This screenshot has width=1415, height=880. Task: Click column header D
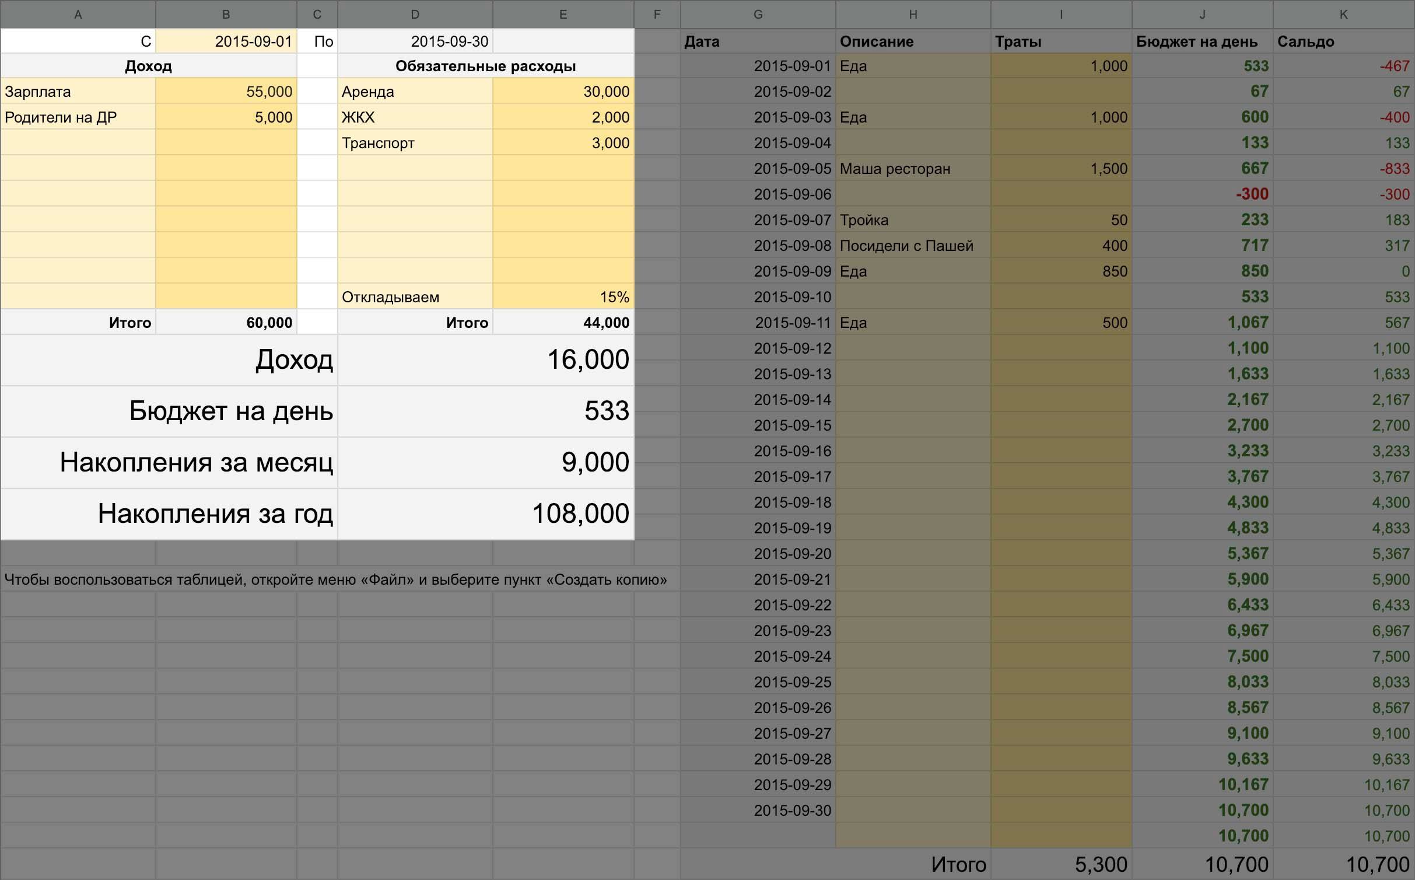tap(415, 15)
